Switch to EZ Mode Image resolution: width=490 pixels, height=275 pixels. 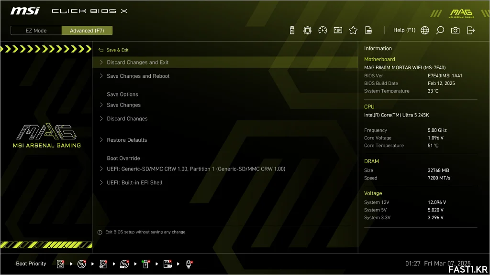coord(36,31)
